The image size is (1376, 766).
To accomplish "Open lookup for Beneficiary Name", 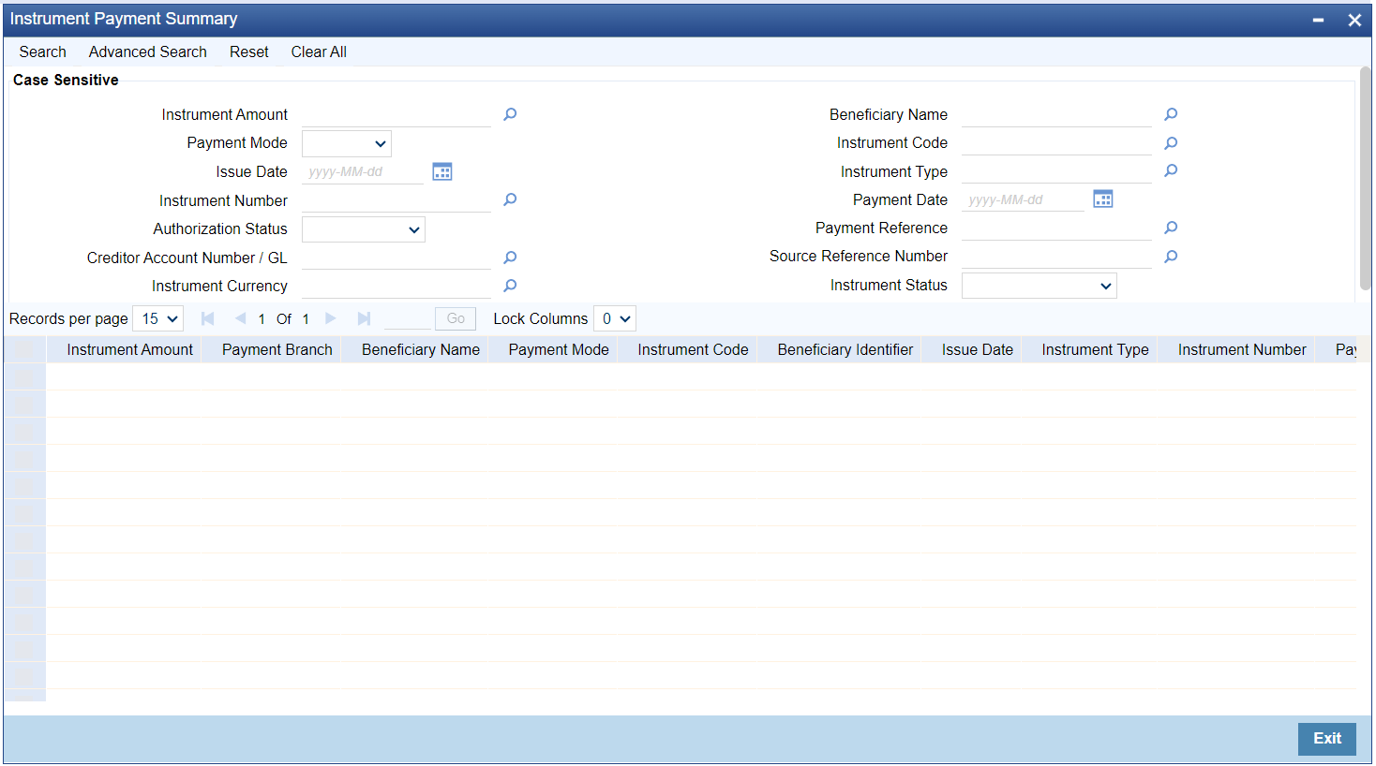I will tap(1171, 114).
